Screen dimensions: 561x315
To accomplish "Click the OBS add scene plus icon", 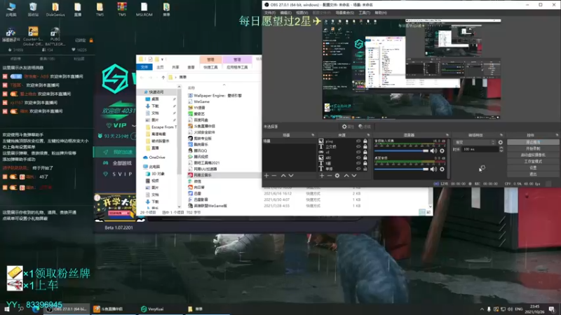I will coord(266,176).
